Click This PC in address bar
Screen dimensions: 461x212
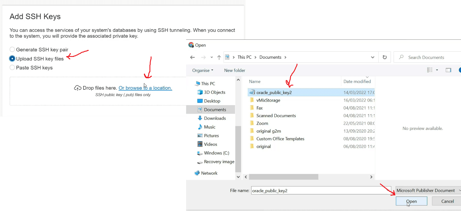pyautogui.click(x=244, y=57)
